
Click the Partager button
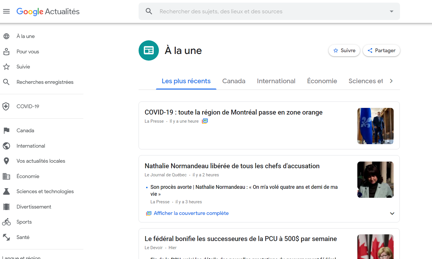coord(381,50)
